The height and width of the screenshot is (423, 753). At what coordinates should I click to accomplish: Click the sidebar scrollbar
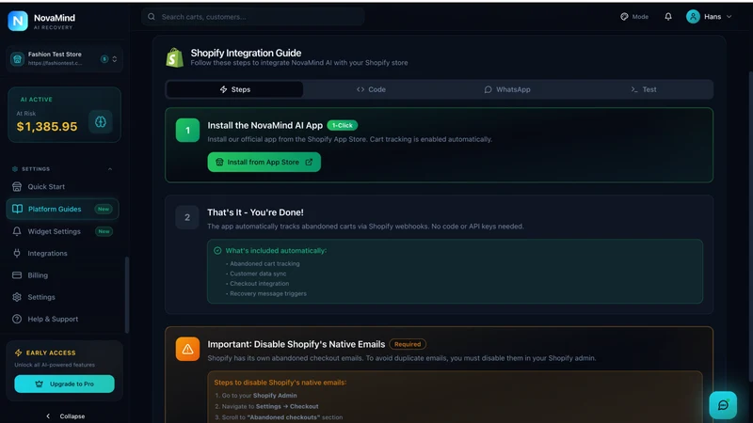point(127,295)
